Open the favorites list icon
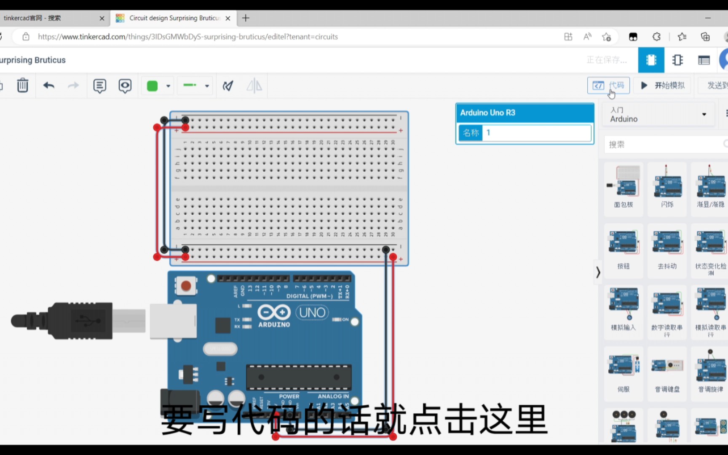Screen dimensions: 728x455 tap(682, 37)
